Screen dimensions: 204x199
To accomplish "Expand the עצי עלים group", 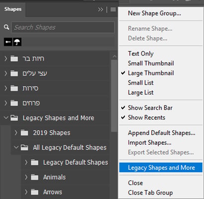I will tap(6, 73).
